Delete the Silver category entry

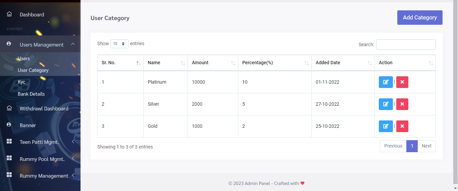tap(402, 104)
